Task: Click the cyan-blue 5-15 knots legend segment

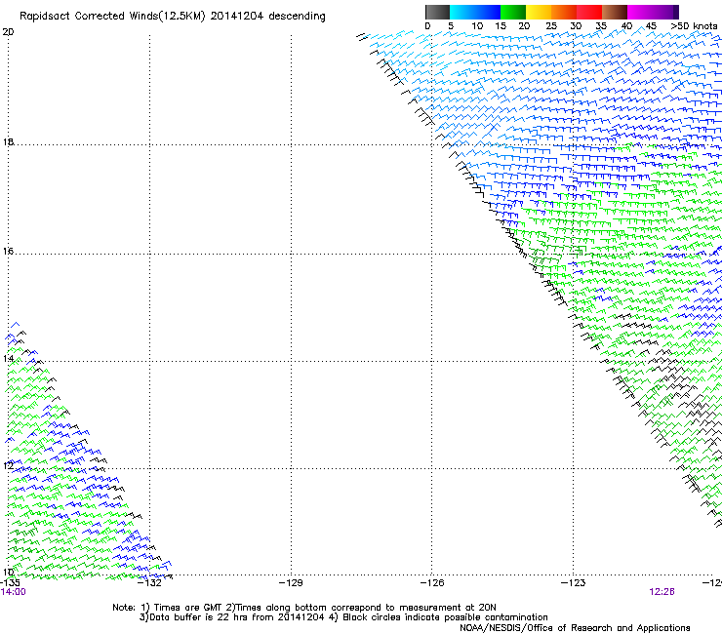Action: tap(475, 12)
